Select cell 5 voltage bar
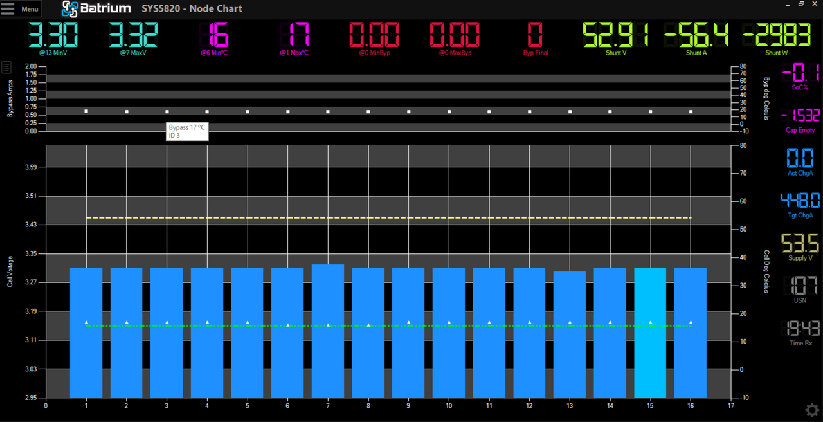This screenshot has width=823, height=422. click(247, 333)
